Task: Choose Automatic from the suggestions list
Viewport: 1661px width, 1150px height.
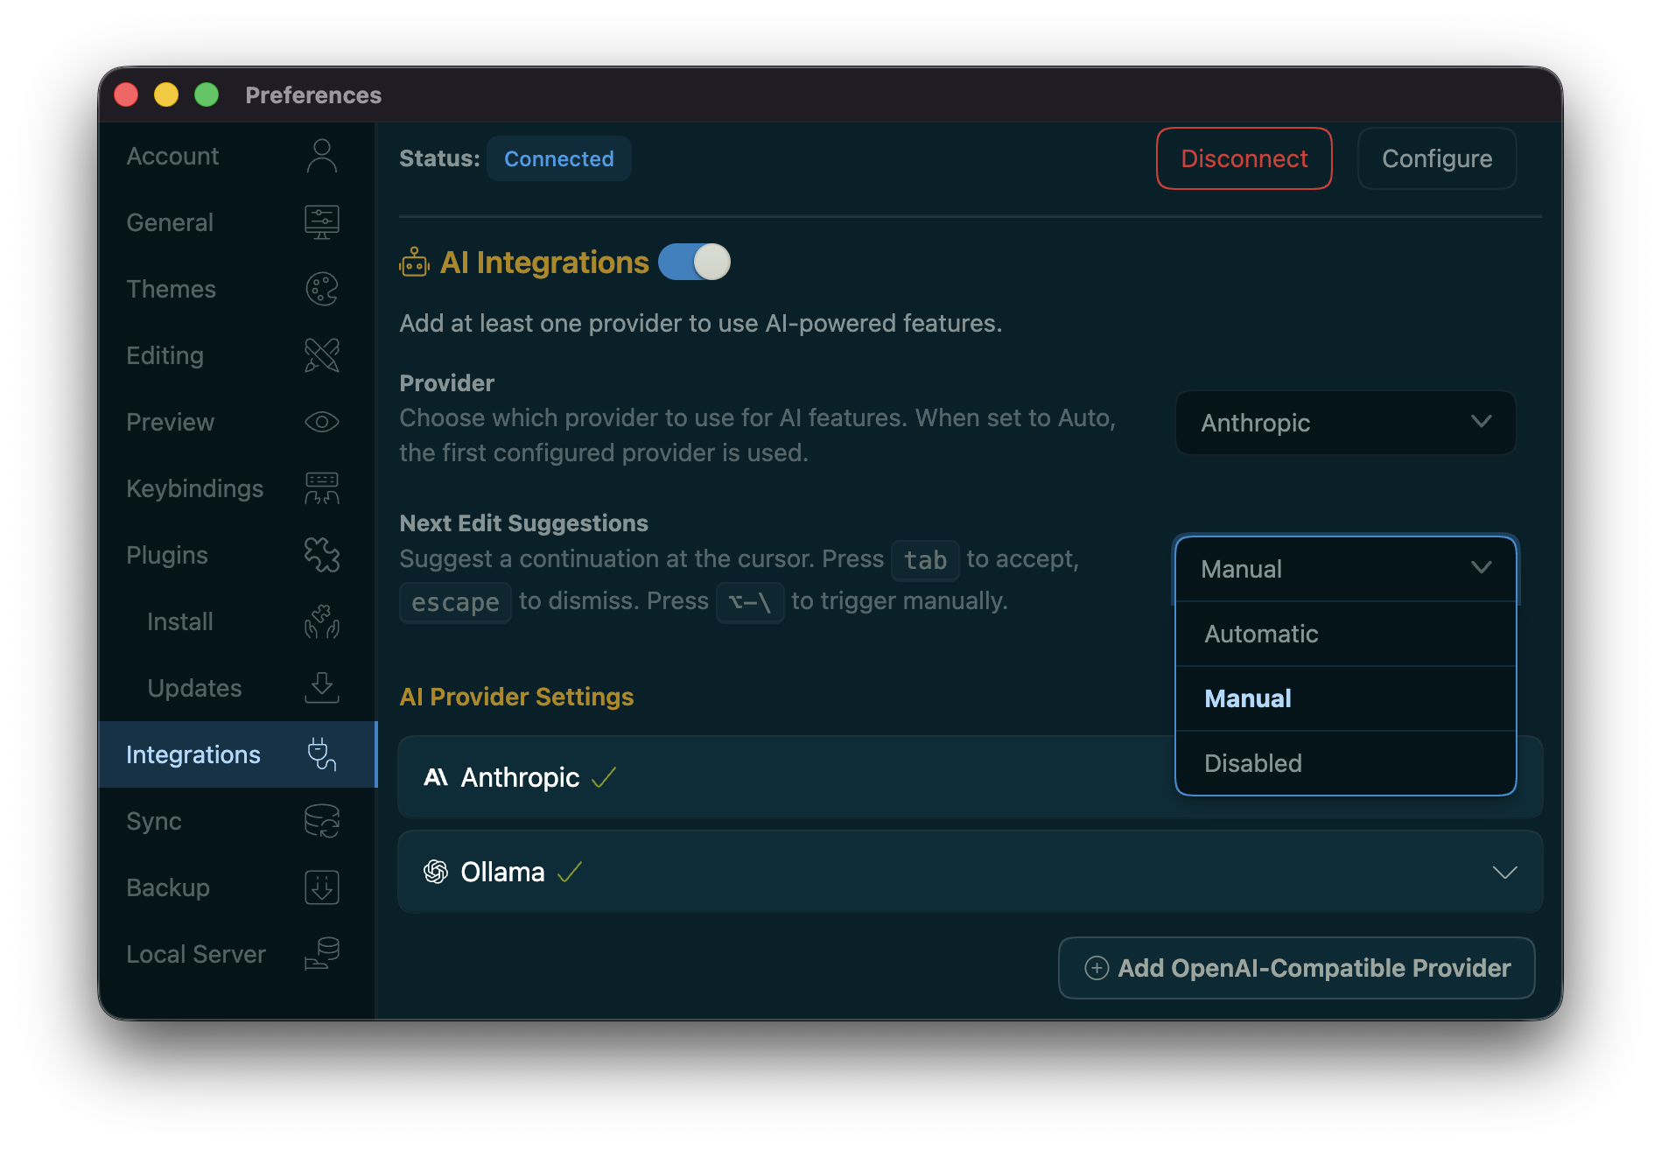Action: pos(1345,634)
